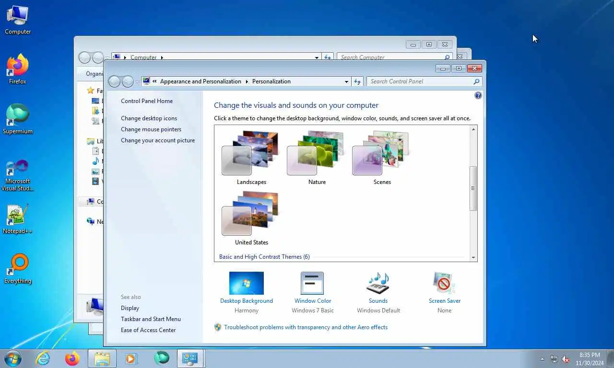
Task: Open the Screen Saver icon
Action: (x=444, y=283)
